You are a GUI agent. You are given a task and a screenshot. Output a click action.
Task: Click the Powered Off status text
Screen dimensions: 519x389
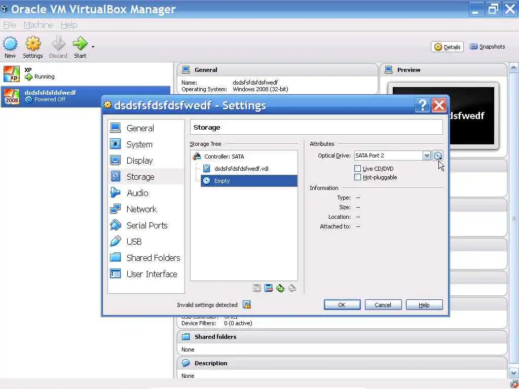(x=50, y=99)
